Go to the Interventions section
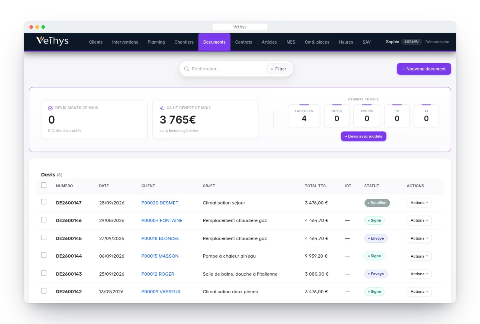The image size is (480, 324). 125,42
